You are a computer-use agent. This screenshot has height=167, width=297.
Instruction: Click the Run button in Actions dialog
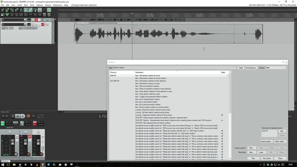[x=253, y=158]
